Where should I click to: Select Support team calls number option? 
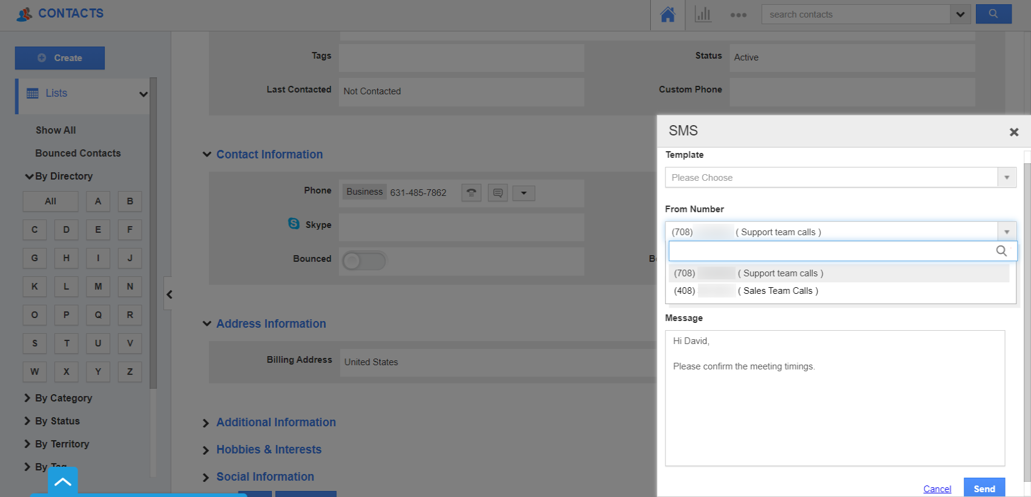click(x=780, y=273)
